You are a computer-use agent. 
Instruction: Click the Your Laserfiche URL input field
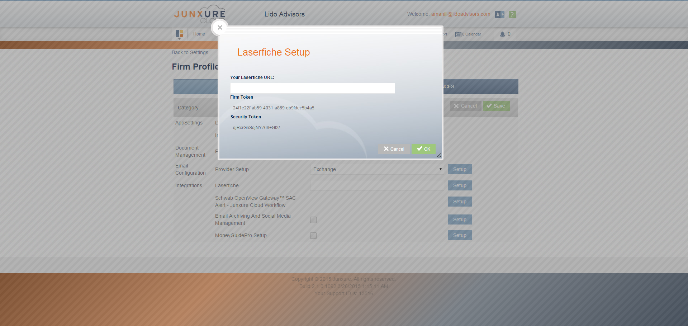coord(312,88)
